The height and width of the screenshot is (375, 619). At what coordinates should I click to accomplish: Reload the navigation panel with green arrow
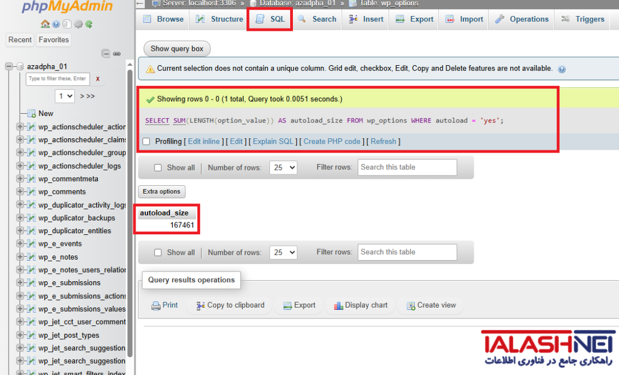(89, 24)
